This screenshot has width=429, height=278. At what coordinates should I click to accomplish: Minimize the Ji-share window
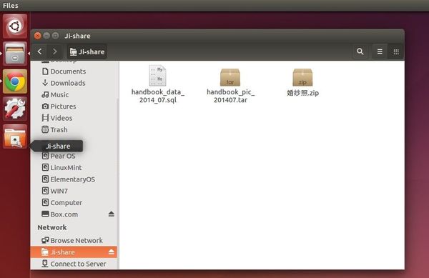[x=46, y=36]
